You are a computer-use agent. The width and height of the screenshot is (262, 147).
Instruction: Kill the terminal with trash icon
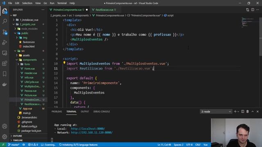(x=247, y=111)
